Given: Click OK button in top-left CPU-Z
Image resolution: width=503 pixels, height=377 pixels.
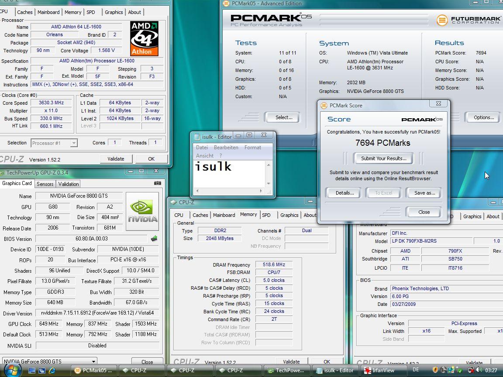Looking at the screenshot, I should point(152,159).
